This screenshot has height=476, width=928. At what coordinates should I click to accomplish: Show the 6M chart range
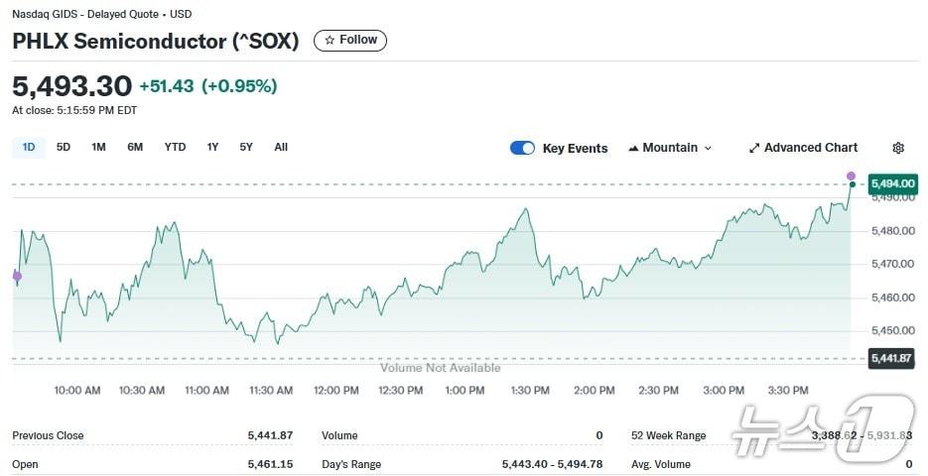click(x=135, y=147)
